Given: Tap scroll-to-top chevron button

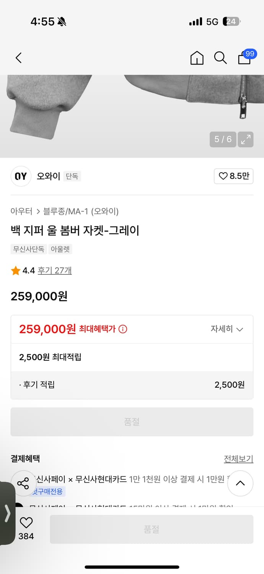Looking at the screenshot, I should (240, 483).
